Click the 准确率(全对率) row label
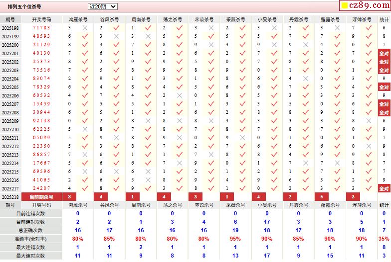 click(x=31, y=239)
